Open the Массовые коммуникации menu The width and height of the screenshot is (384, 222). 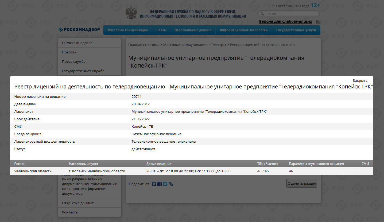pos(127,30)
